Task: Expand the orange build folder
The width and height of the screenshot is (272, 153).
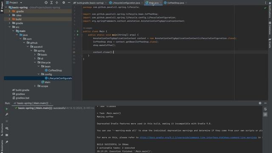Action: (10, 19)
